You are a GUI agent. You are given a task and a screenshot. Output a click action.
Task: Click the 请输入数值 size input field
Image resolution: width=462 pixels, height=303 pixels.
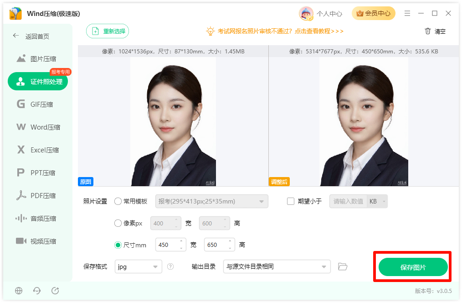pos(348,201)
